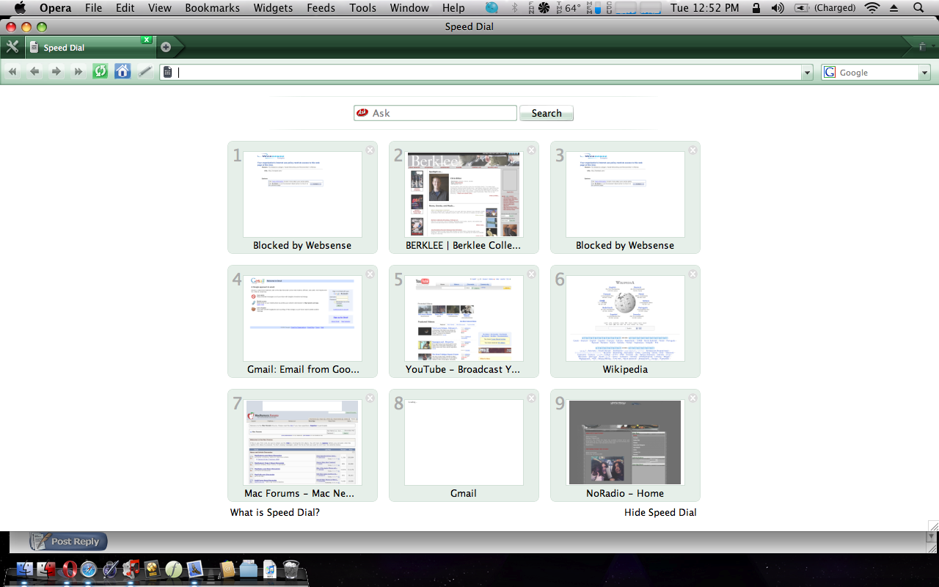Click the Rewind navigation button
Image resolution: width=939 pixels, height=587 pixels.
(x=12, y=71)
